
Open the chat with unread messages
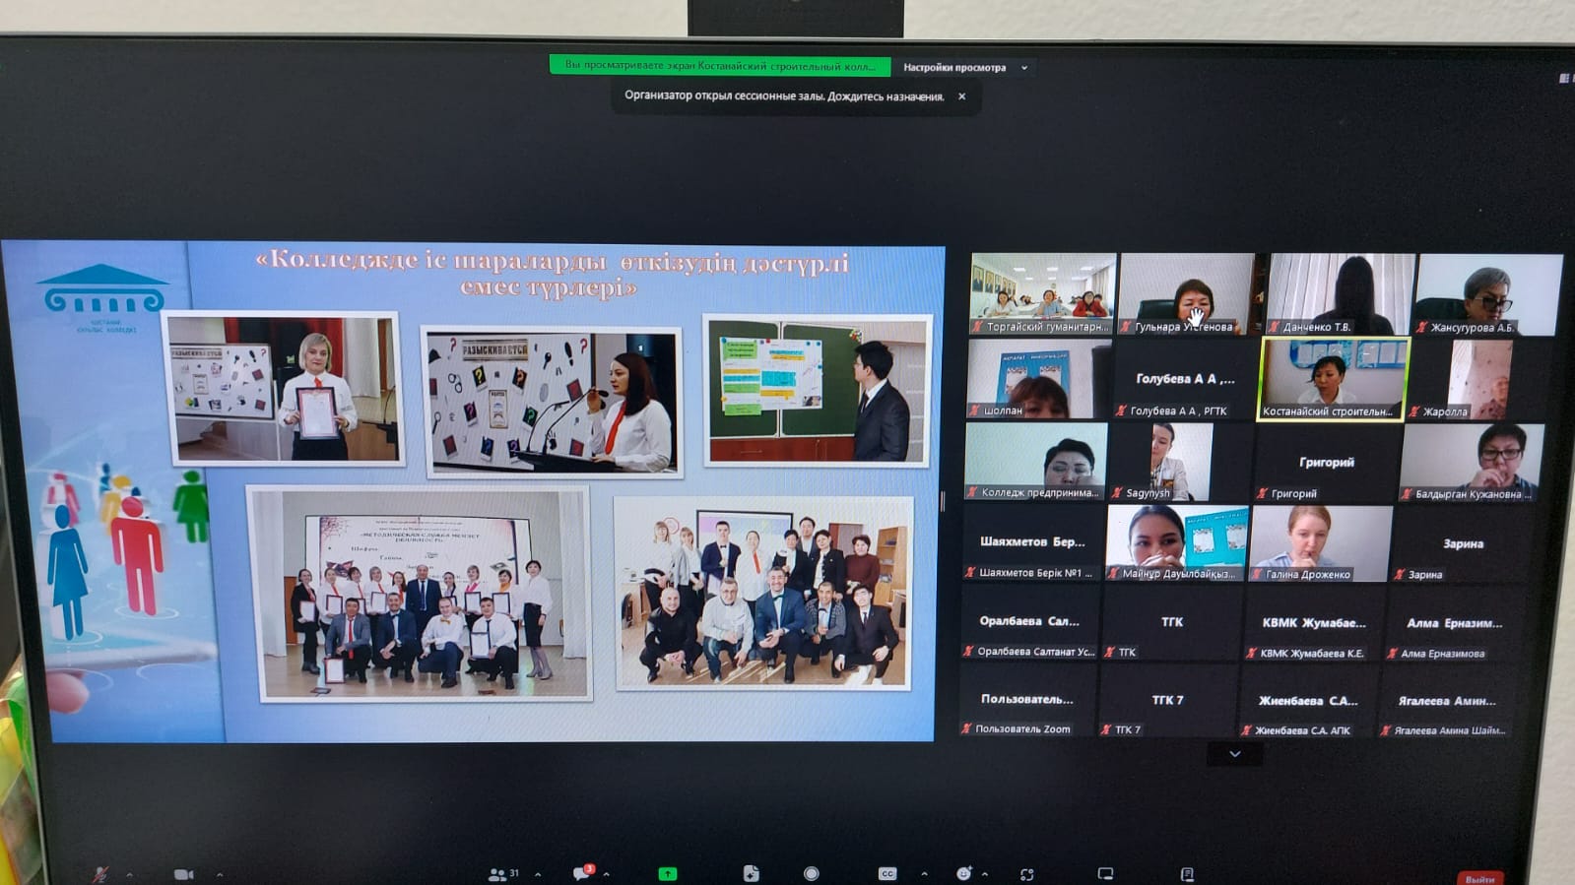click(583, 873)
